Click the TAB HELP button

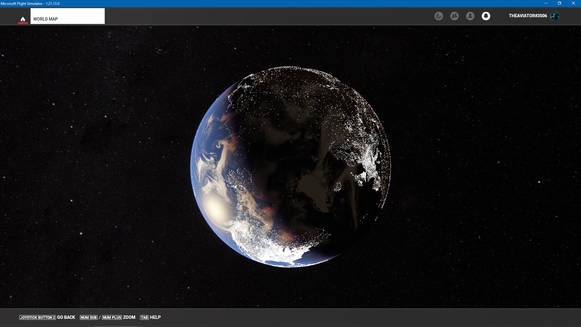point(150,317)
